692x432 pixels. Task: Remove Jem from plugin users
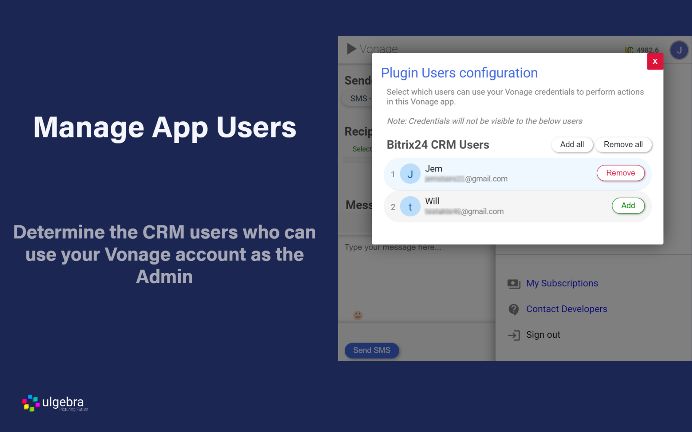620,173
